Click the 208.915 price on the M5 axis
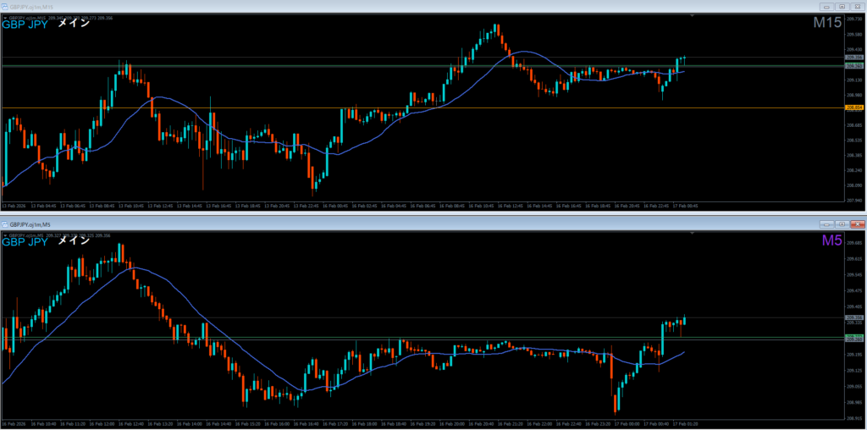The height and width of the screenshot is (430, 867). [854, 418]
